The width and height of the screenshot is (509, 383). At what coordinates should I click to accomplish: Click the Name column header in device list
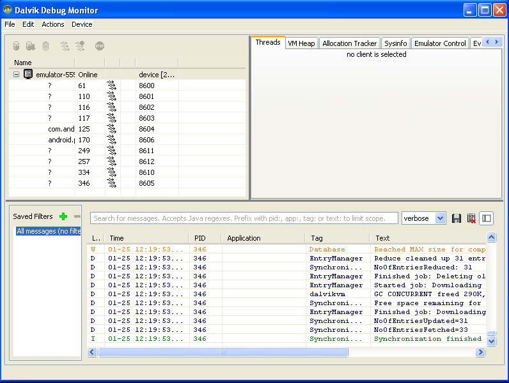click(x=42, y=63)
